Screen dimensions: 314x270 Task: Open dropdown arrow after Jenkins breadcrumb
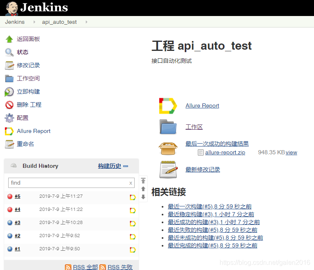[x=34, y=22]
